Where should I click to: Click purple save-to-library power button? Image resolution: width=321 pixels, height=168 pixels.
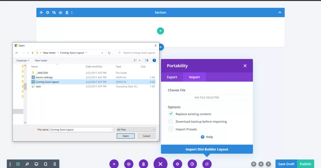pyautogui.click(x=129, y=164)
